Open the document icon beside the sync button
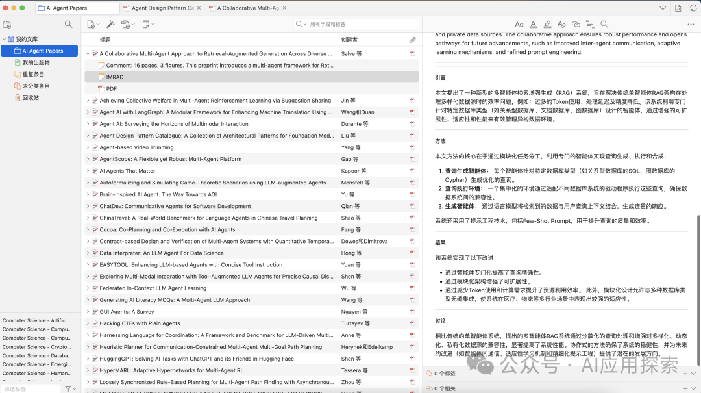701x393 pixels. point(678,8)
